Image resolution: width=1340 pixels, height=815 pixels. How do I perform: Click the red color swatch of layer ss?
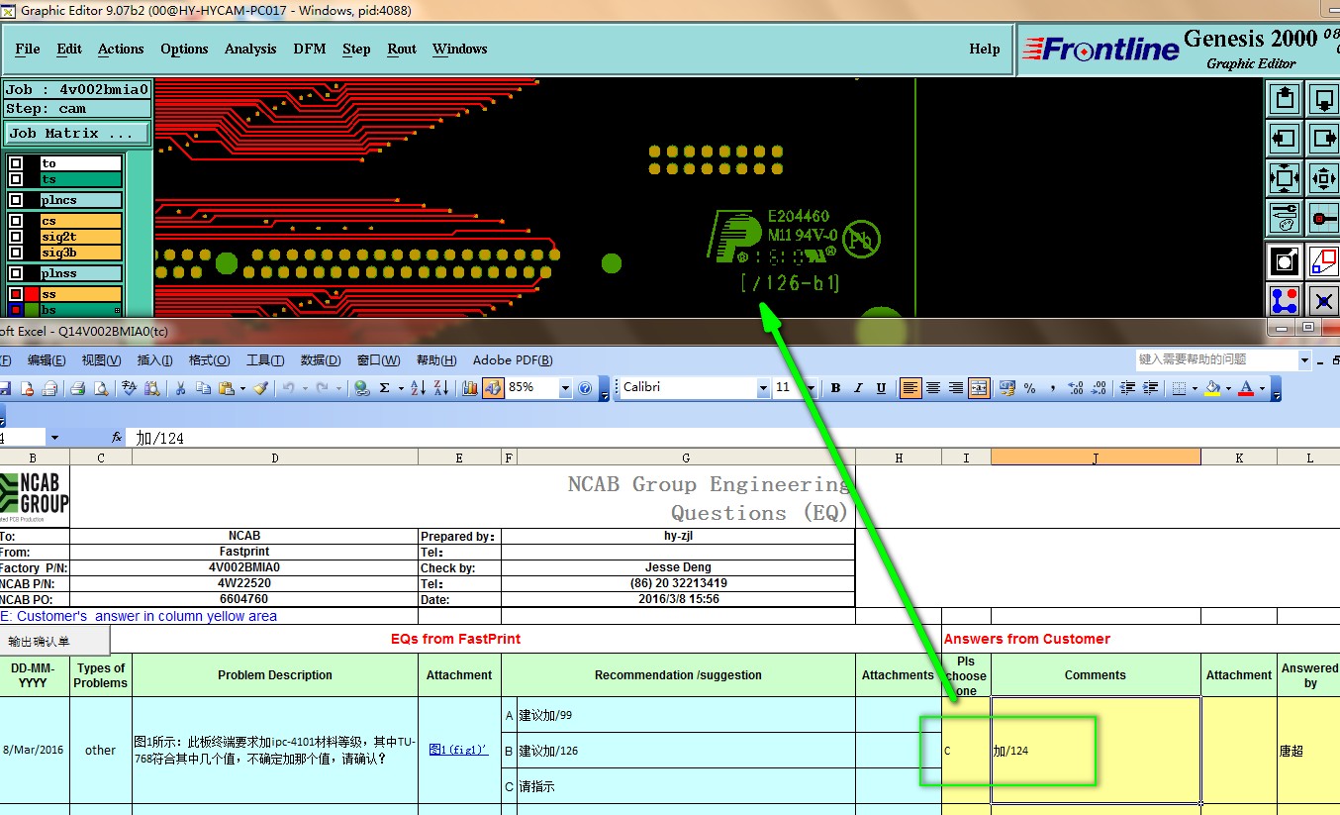(32, 294)
